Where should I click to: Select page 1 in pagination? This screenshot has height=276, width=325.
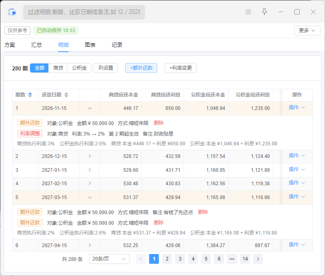click(x=154, y=259)
